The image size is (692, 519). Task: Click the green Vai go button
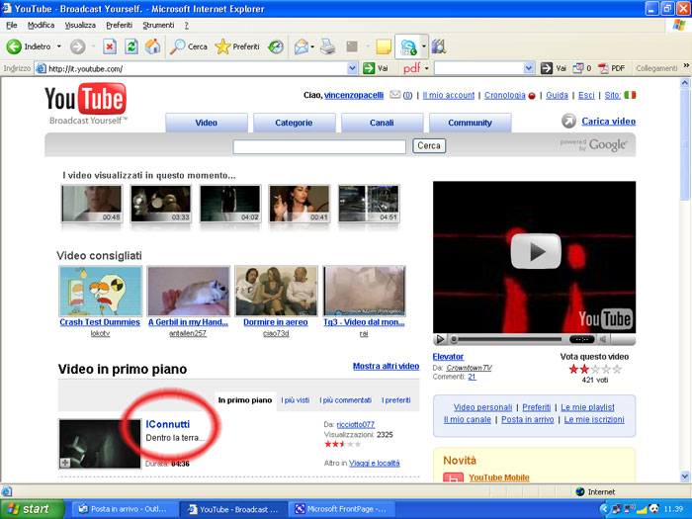click(375, 68)
